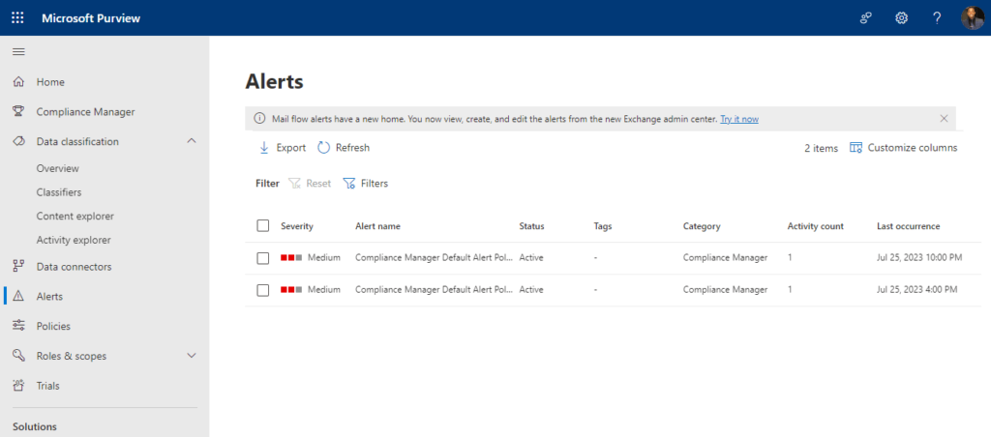Click Medium severity in the 10:00 PM row
Viewport: 991px width, 437px height.
tap(323, 257)
